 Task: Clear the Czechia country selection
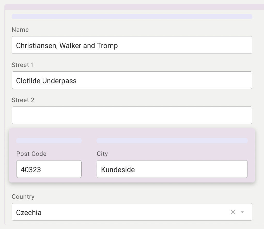[233, 212]
